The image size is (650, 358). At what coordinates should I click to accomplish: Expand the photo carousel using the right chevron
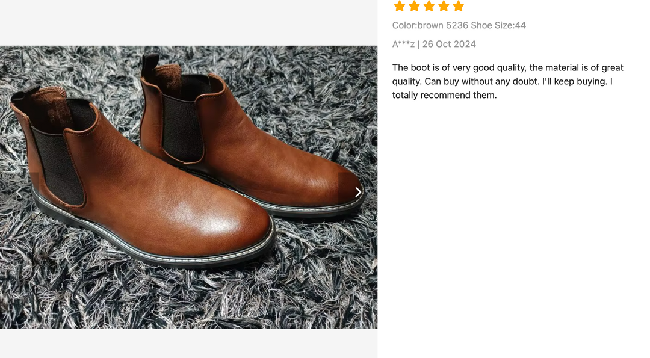(358, 191)
